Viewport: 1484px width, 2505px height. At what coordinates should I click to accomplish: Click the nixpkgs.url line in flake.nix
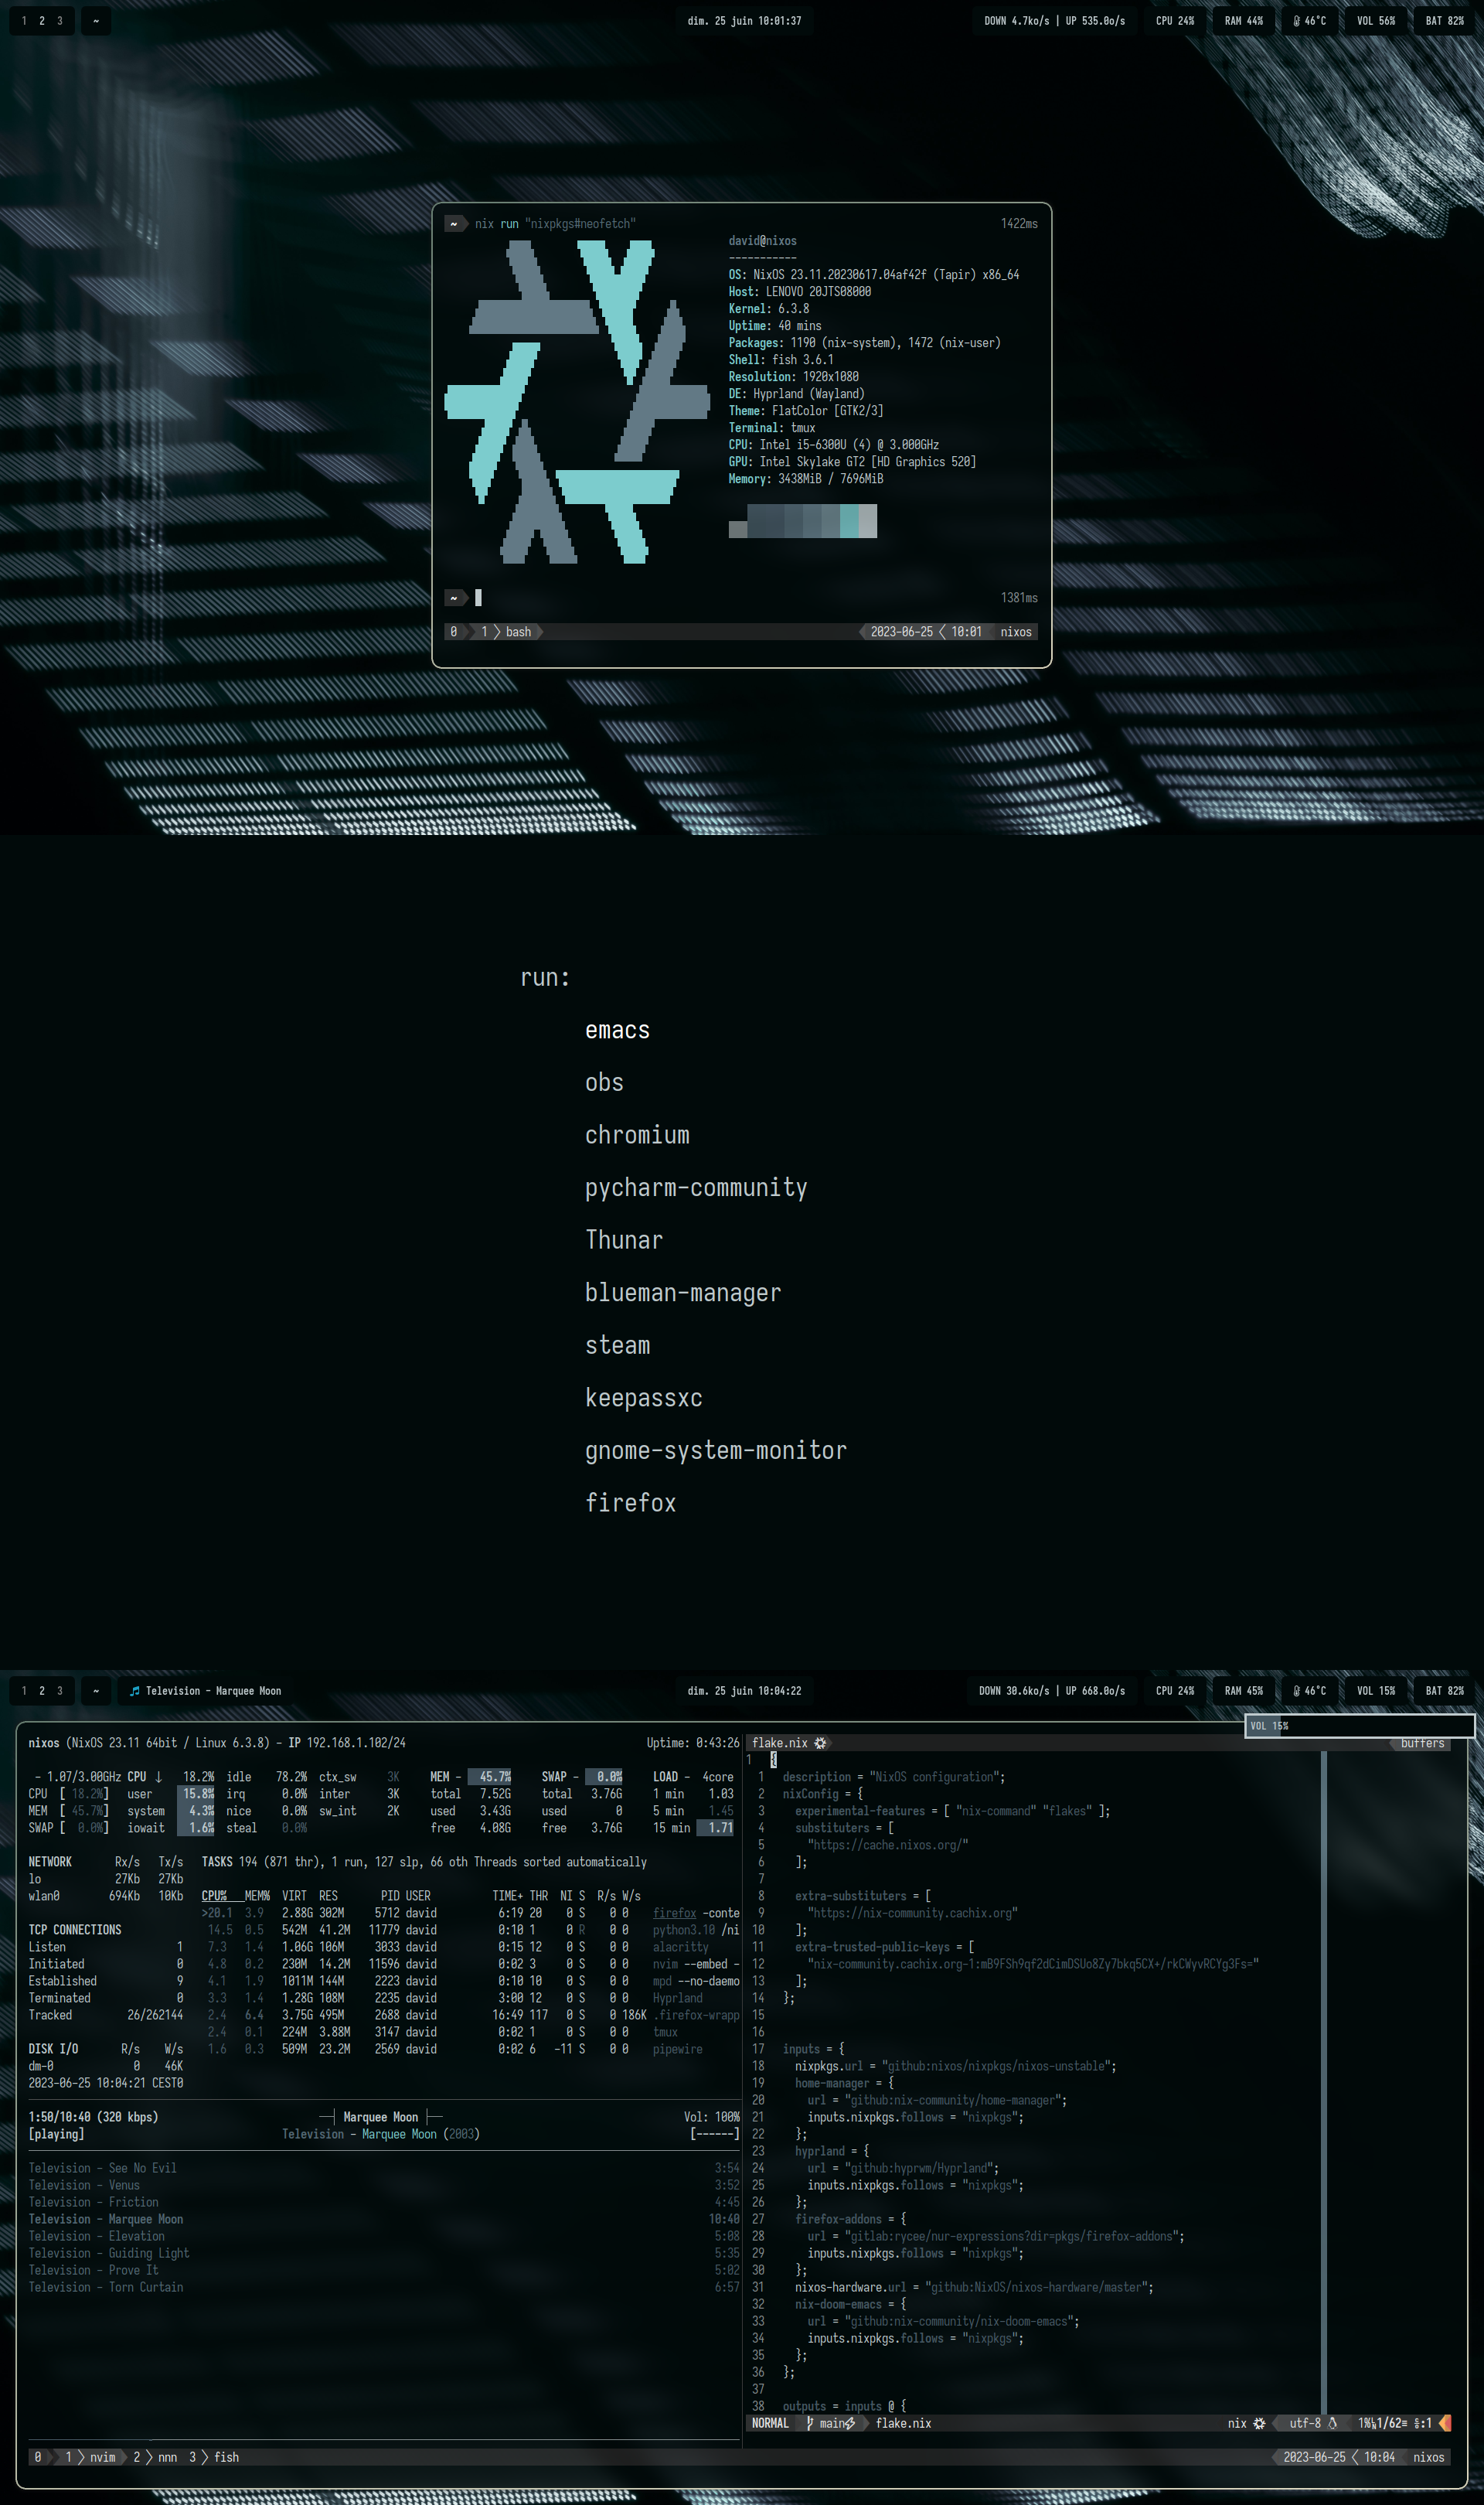click(x=955, y=2066)
